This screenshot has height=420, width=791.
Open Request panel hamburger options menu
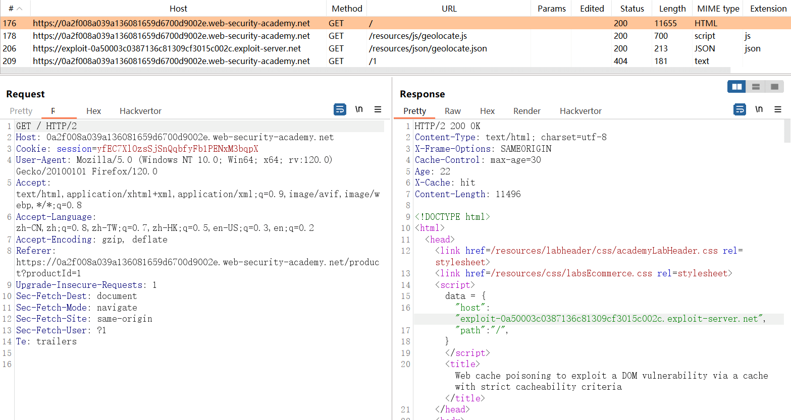pyautogui.click(x=378, y=109)
